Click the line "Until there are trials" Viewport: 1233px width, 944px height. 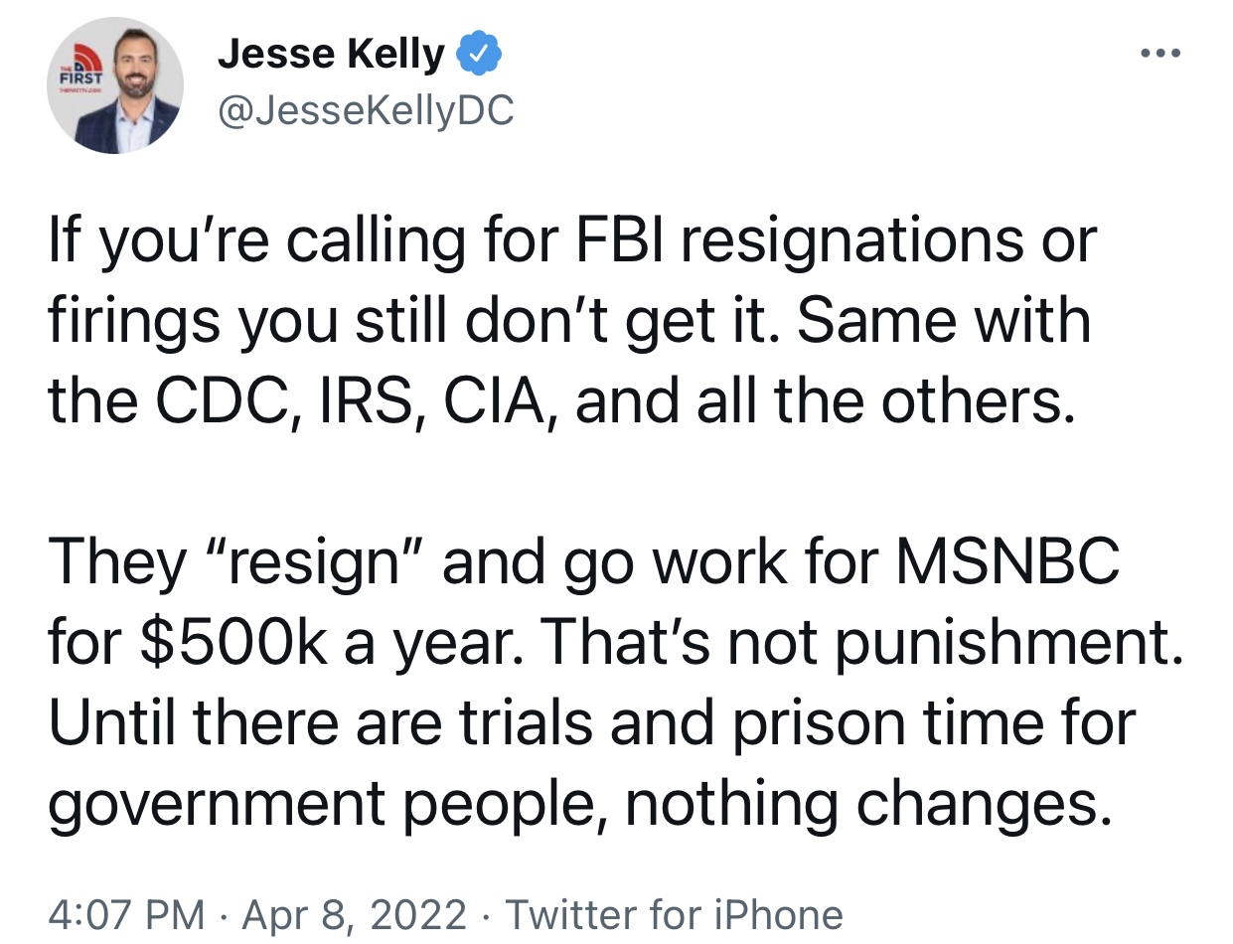coord(591,723)
